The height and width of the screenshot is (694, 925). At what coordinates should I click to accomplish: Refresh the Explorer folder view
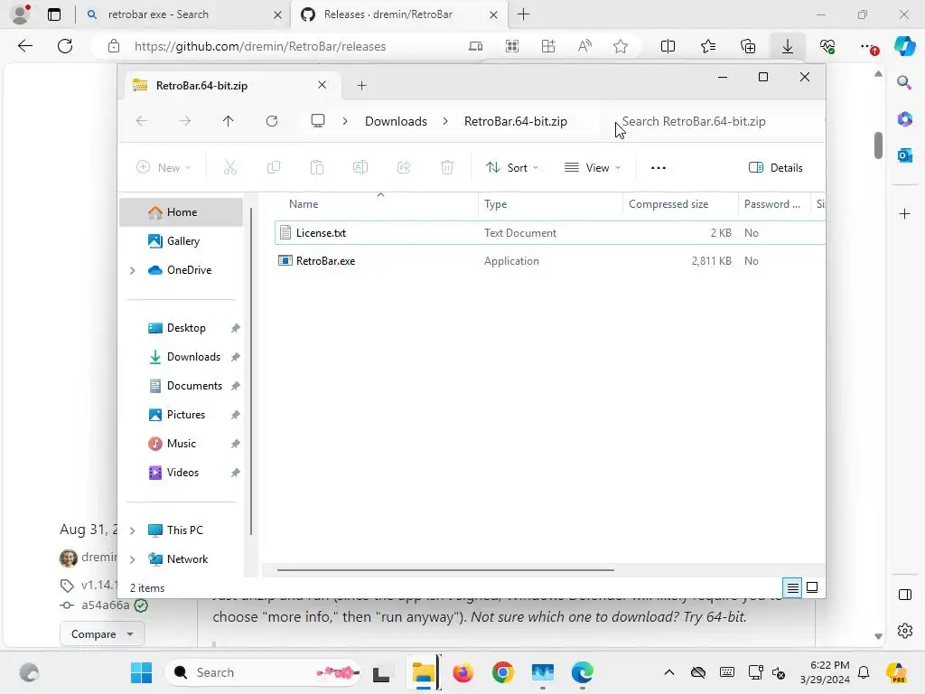[x=271, y=121]
